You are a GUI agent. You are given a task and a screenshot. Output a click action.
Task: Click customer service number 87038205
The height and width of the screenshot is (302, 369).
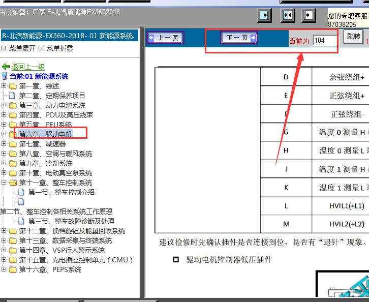[342, 24]
